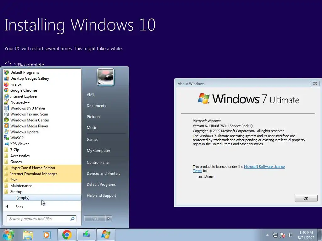Click OK in About Windows dialog
The image size is (322, 241).
[x=306, y=198]
